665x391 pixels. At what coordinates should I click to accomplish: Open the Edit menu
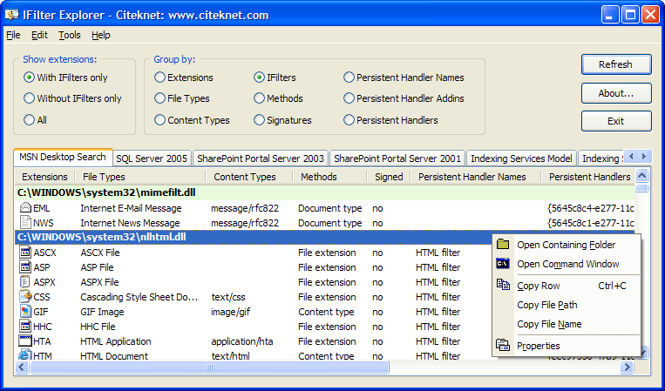tap(39, 35)
